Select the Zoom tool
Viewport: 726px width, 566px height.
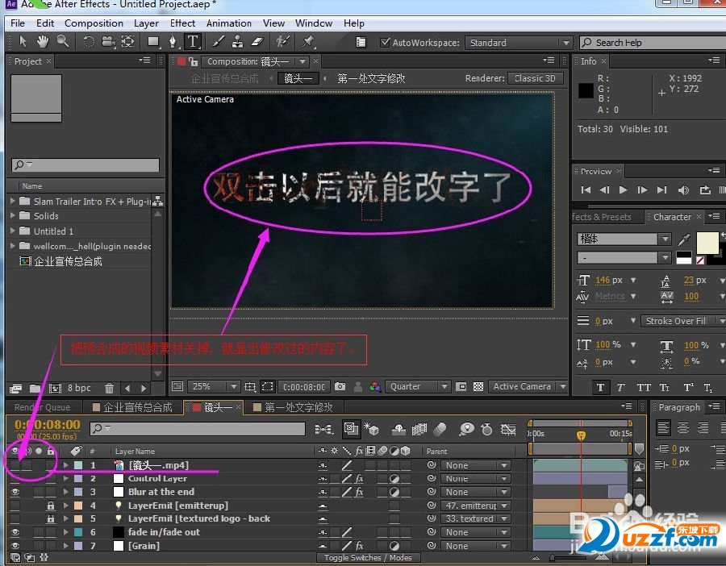coord(63,42)
